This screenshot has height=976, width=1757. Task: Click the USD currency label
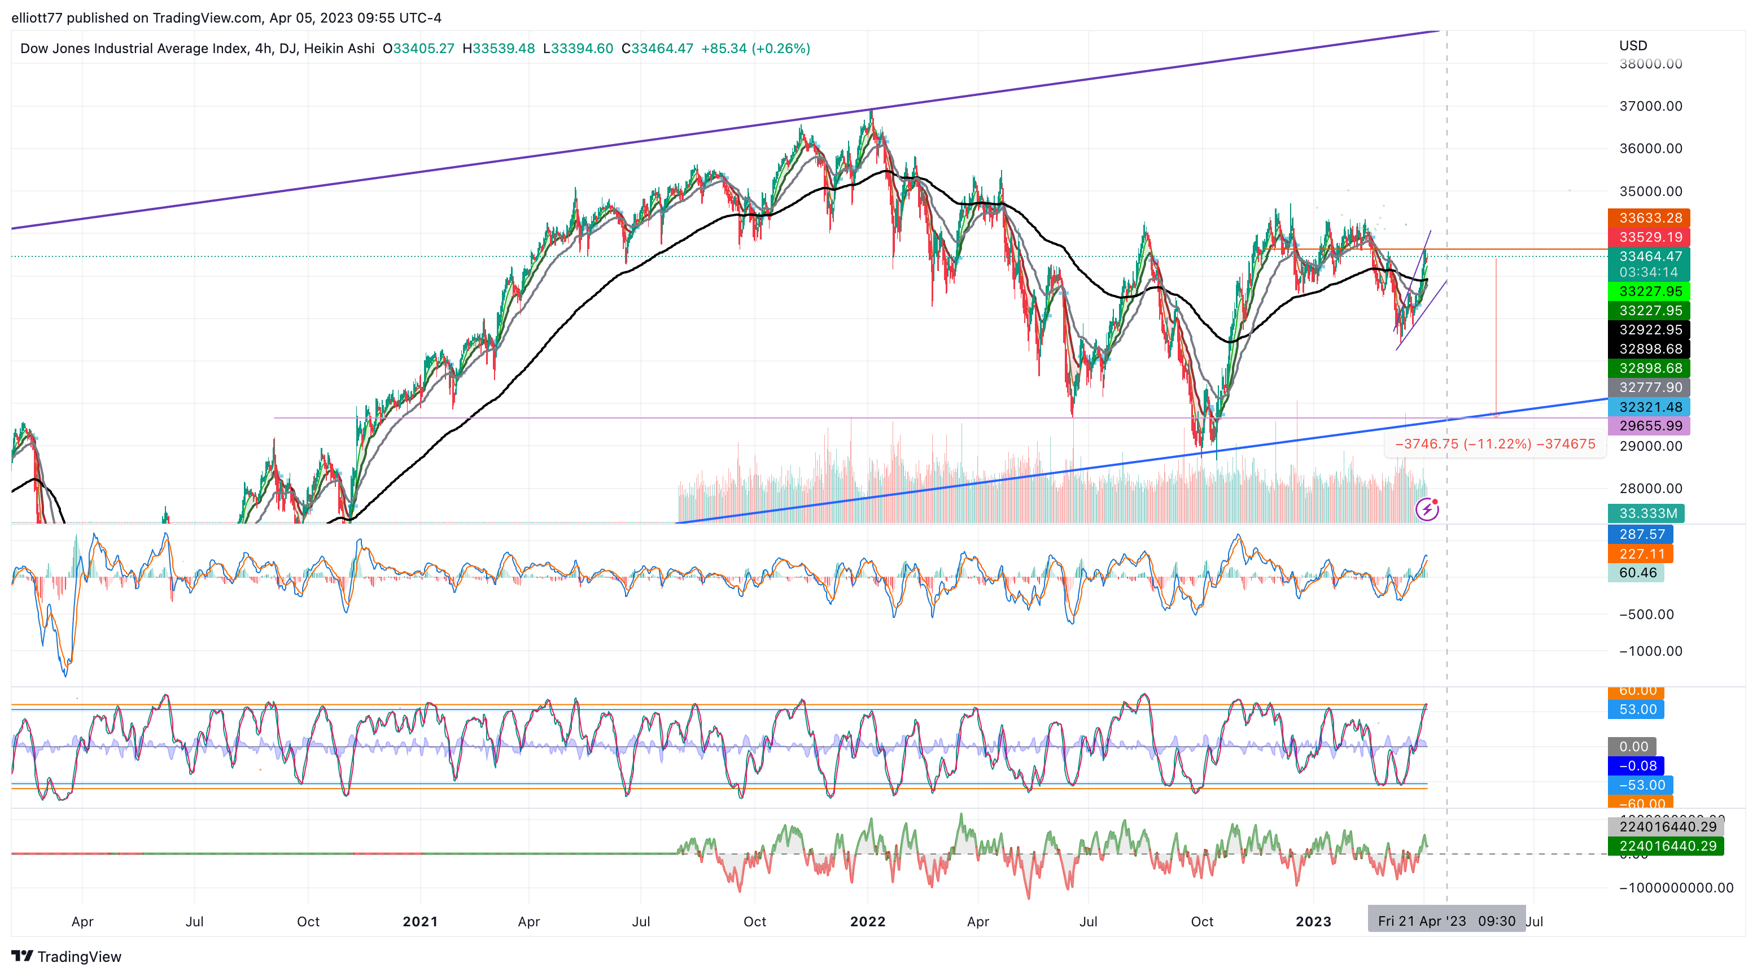1633,45
